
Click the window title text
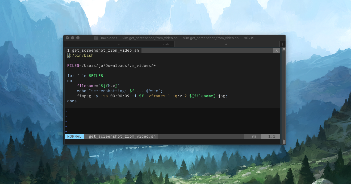(177, 38)
